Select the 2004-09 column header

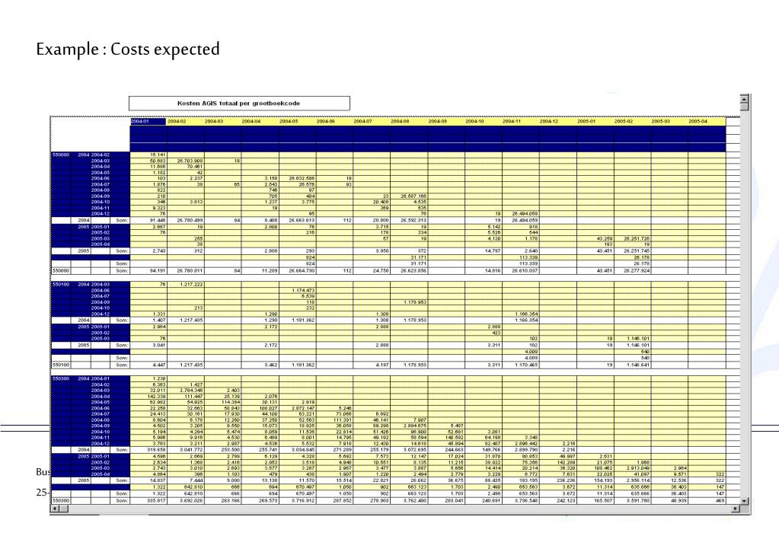[446, 121]
